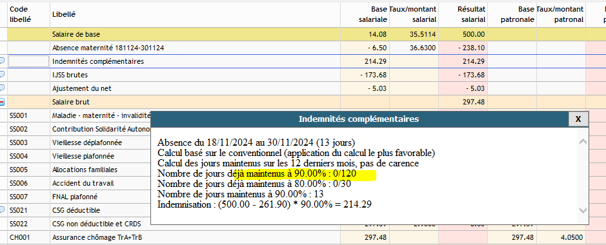Viewport: 606px width, 245px height.
Task: Select the CSG déductible label
Action: pos(76,210)
